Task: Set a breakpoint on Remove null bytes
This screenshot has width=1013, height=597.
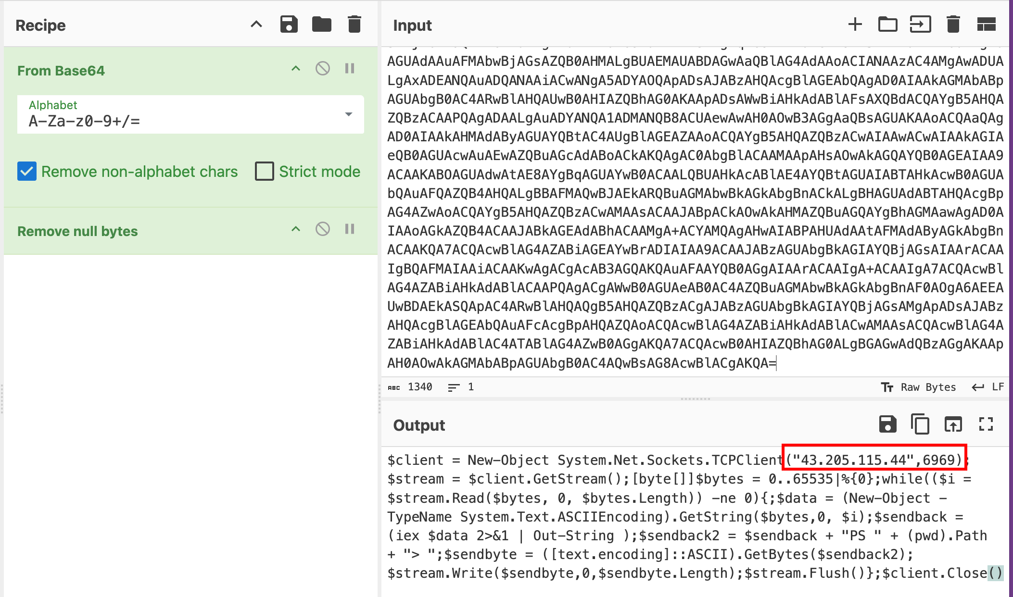Action: (350, 229)
